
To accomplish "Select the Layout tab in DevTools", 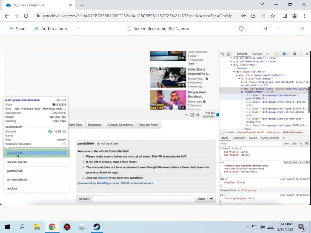I will click(253, 138).
